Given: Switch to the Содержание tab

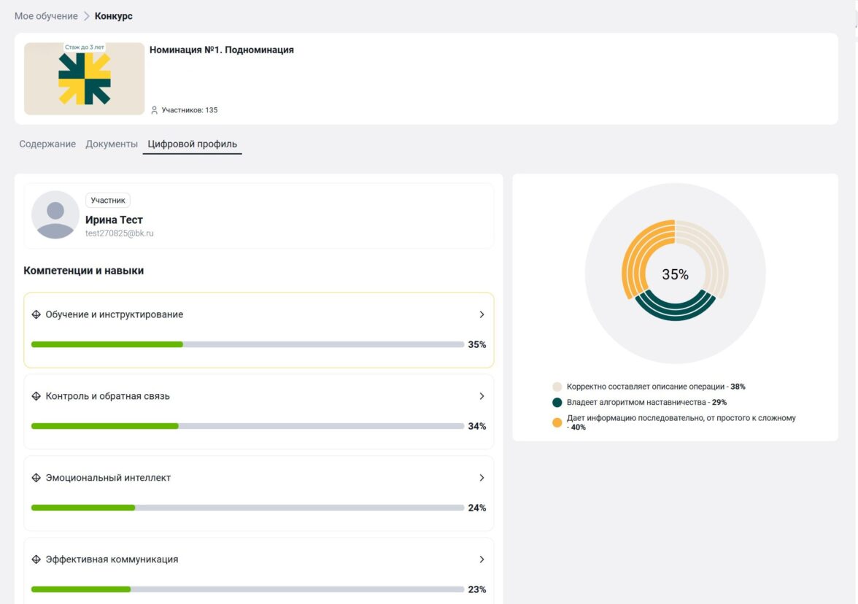Looking at the screenshot, I should pyautogui.click(x=47, y=144).
